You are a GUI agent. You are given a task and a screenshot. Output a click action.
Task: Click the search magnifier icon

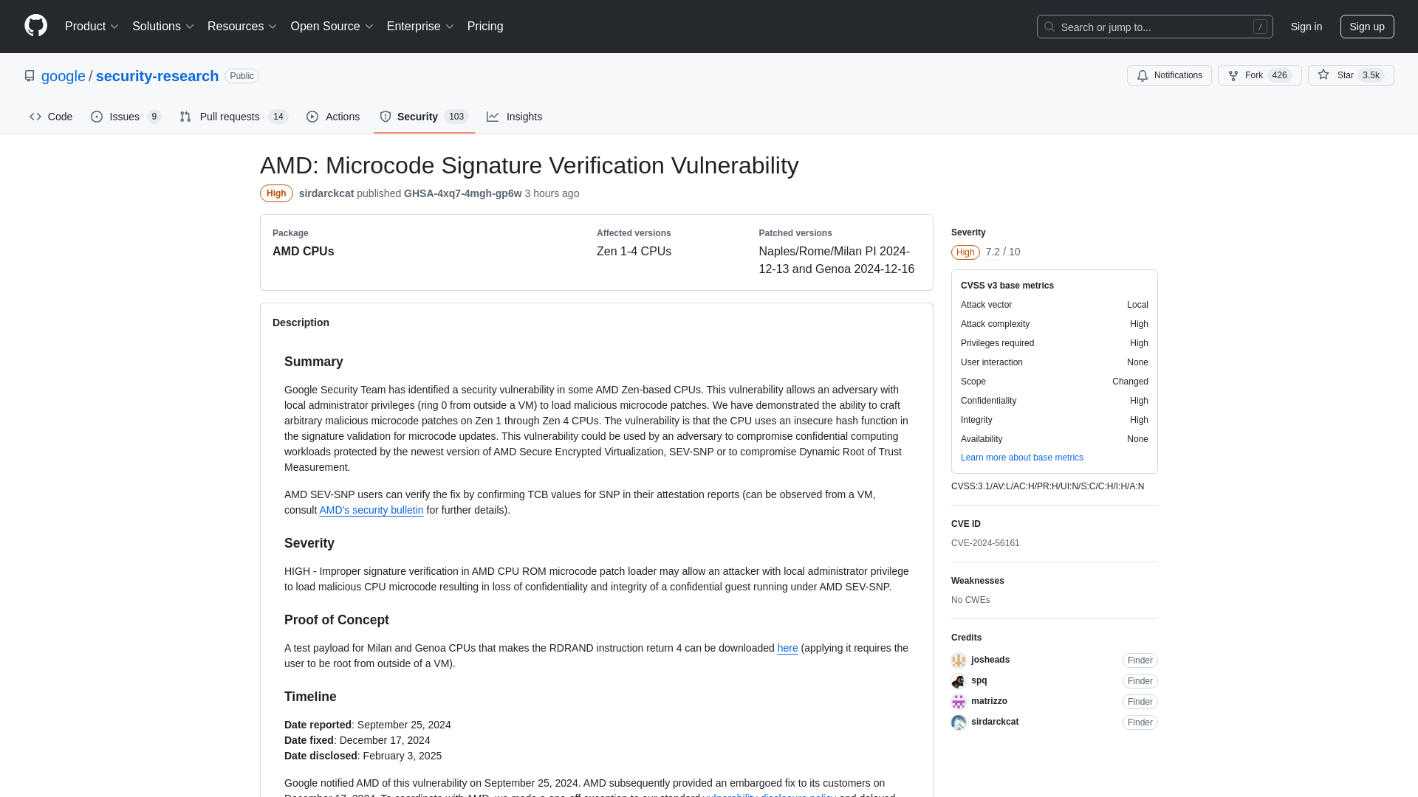[1049, 27]
